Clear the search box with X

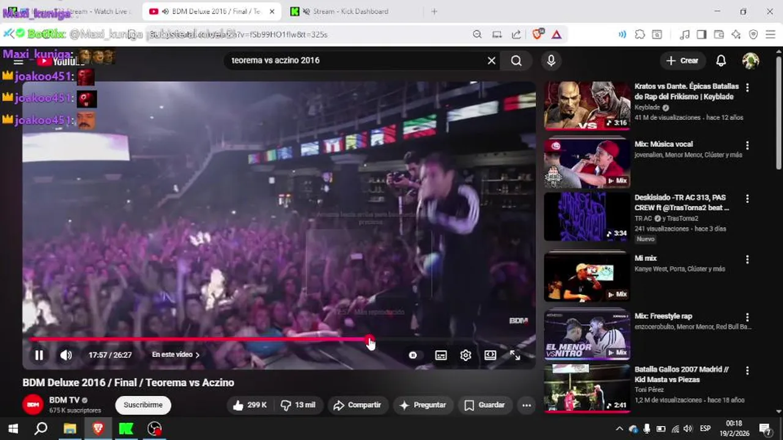491,61
